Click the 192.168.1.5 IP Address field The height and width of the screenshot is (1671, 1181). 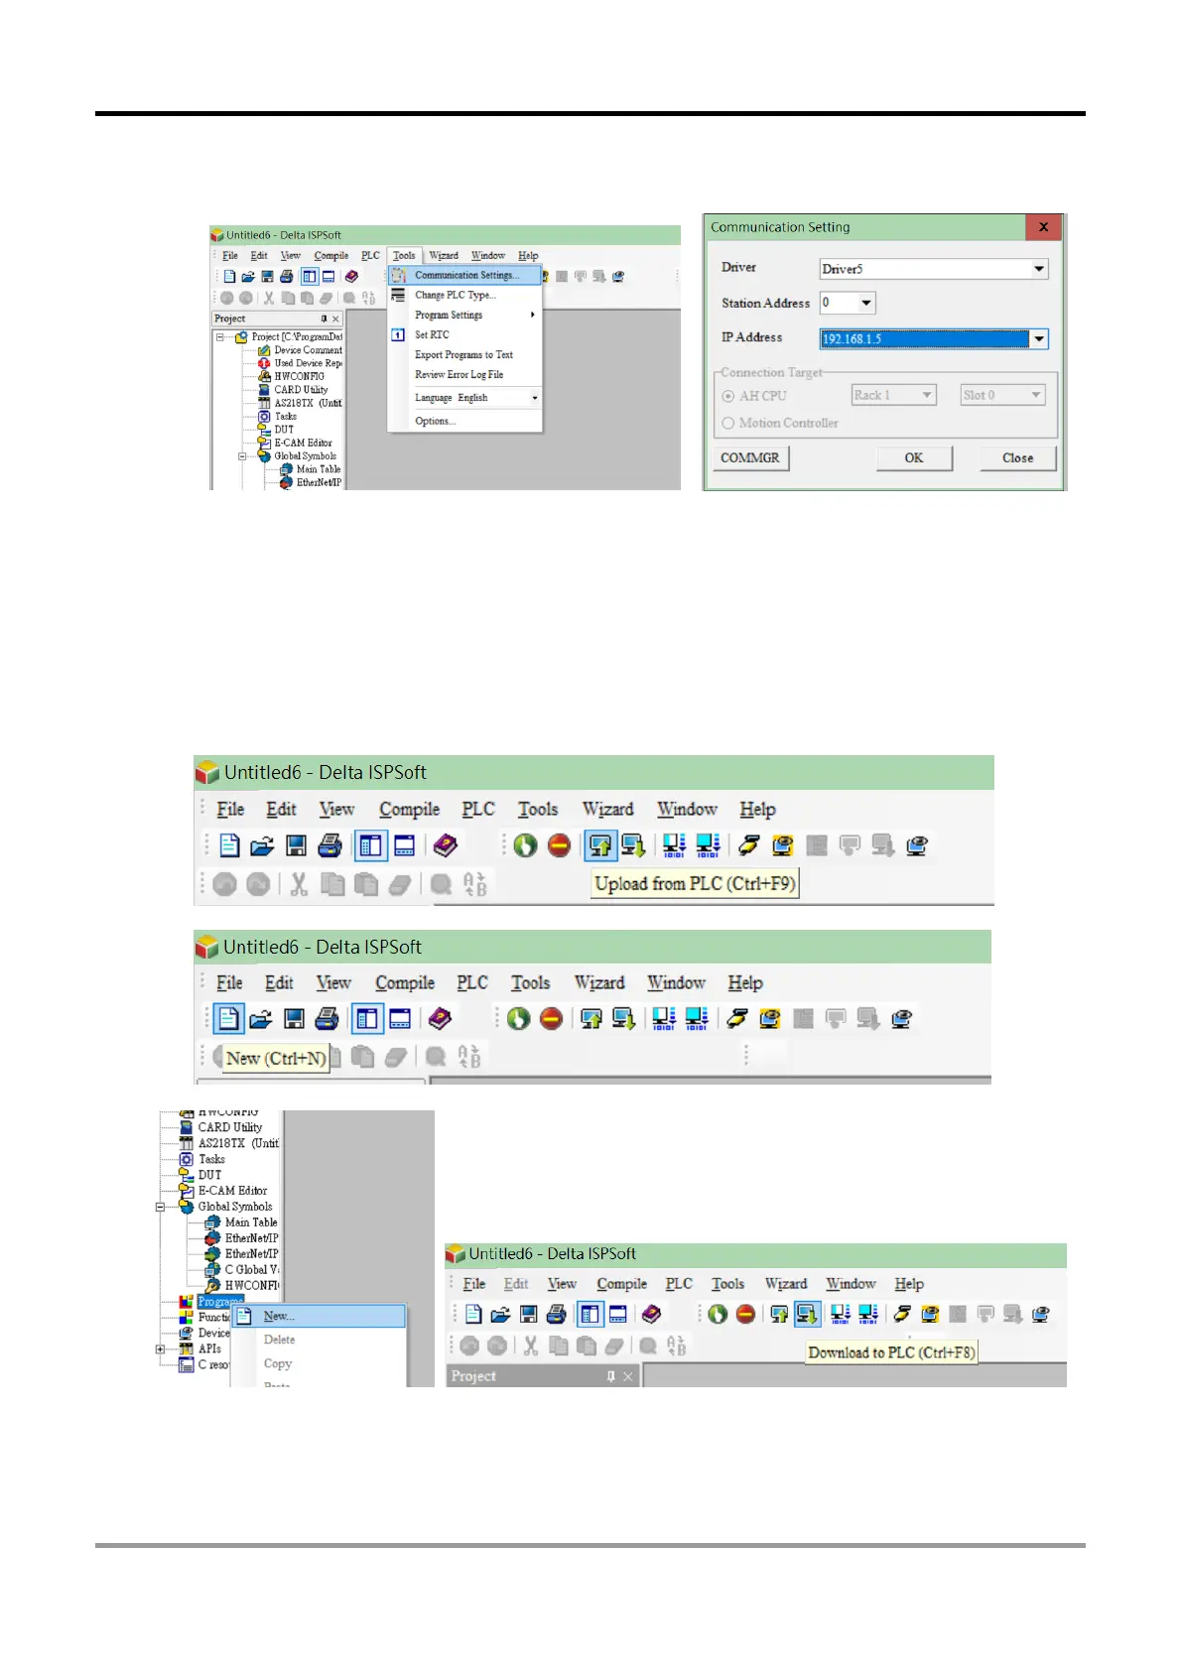point(924,339)
